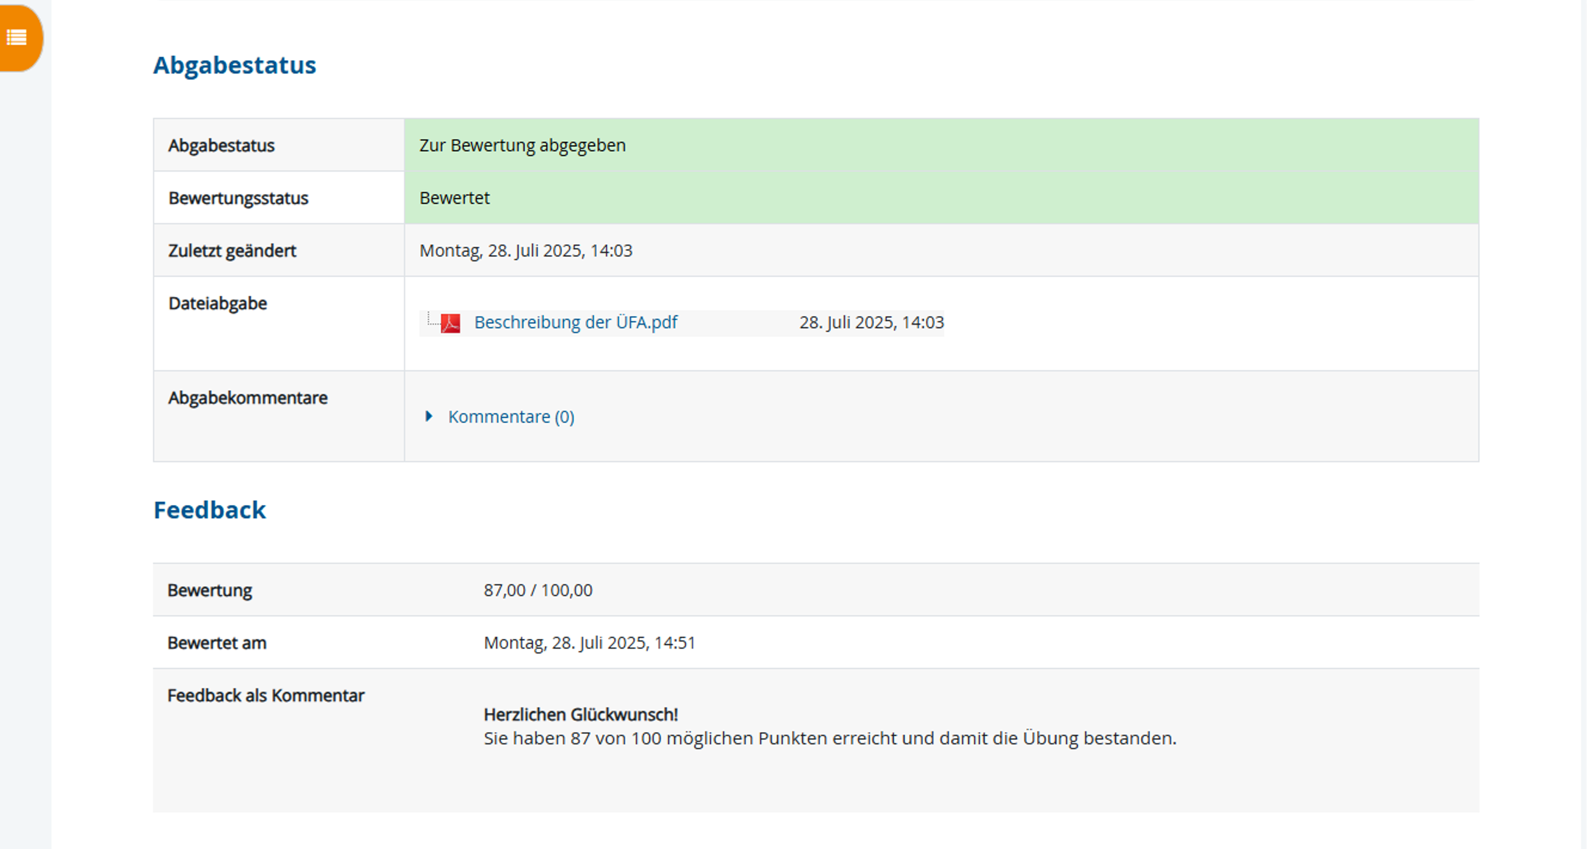Click the 'Zuletzt geändert' date value
Screen dimensions: 1587x849
pos(526,251)
